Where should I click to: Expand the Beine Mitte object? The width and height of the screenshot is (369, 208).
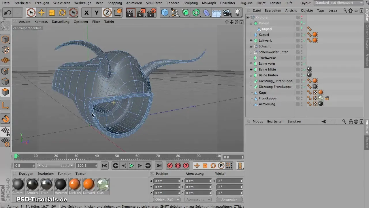pyautogui.click(x=251, y=69)
